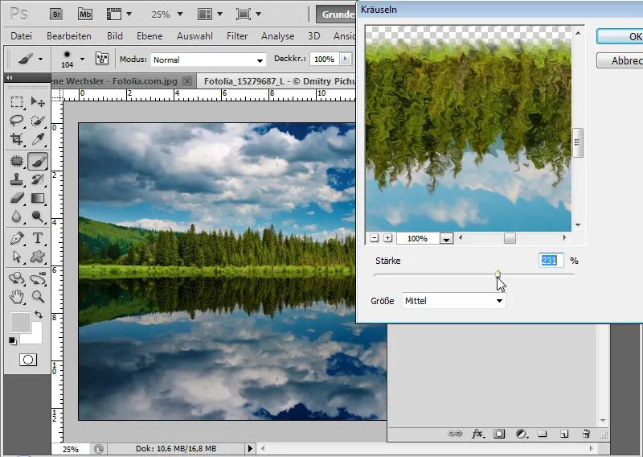This screenshot has width=643, height=457.
Task: Click the Grundelemente workspace button
Action: (336, 14)
